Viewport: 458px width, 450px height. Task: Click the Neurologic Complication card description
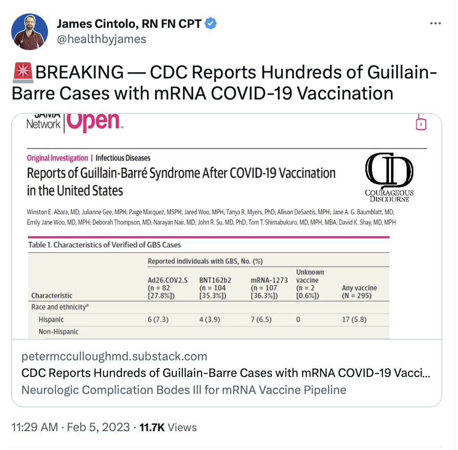click(x=184, y=389)
